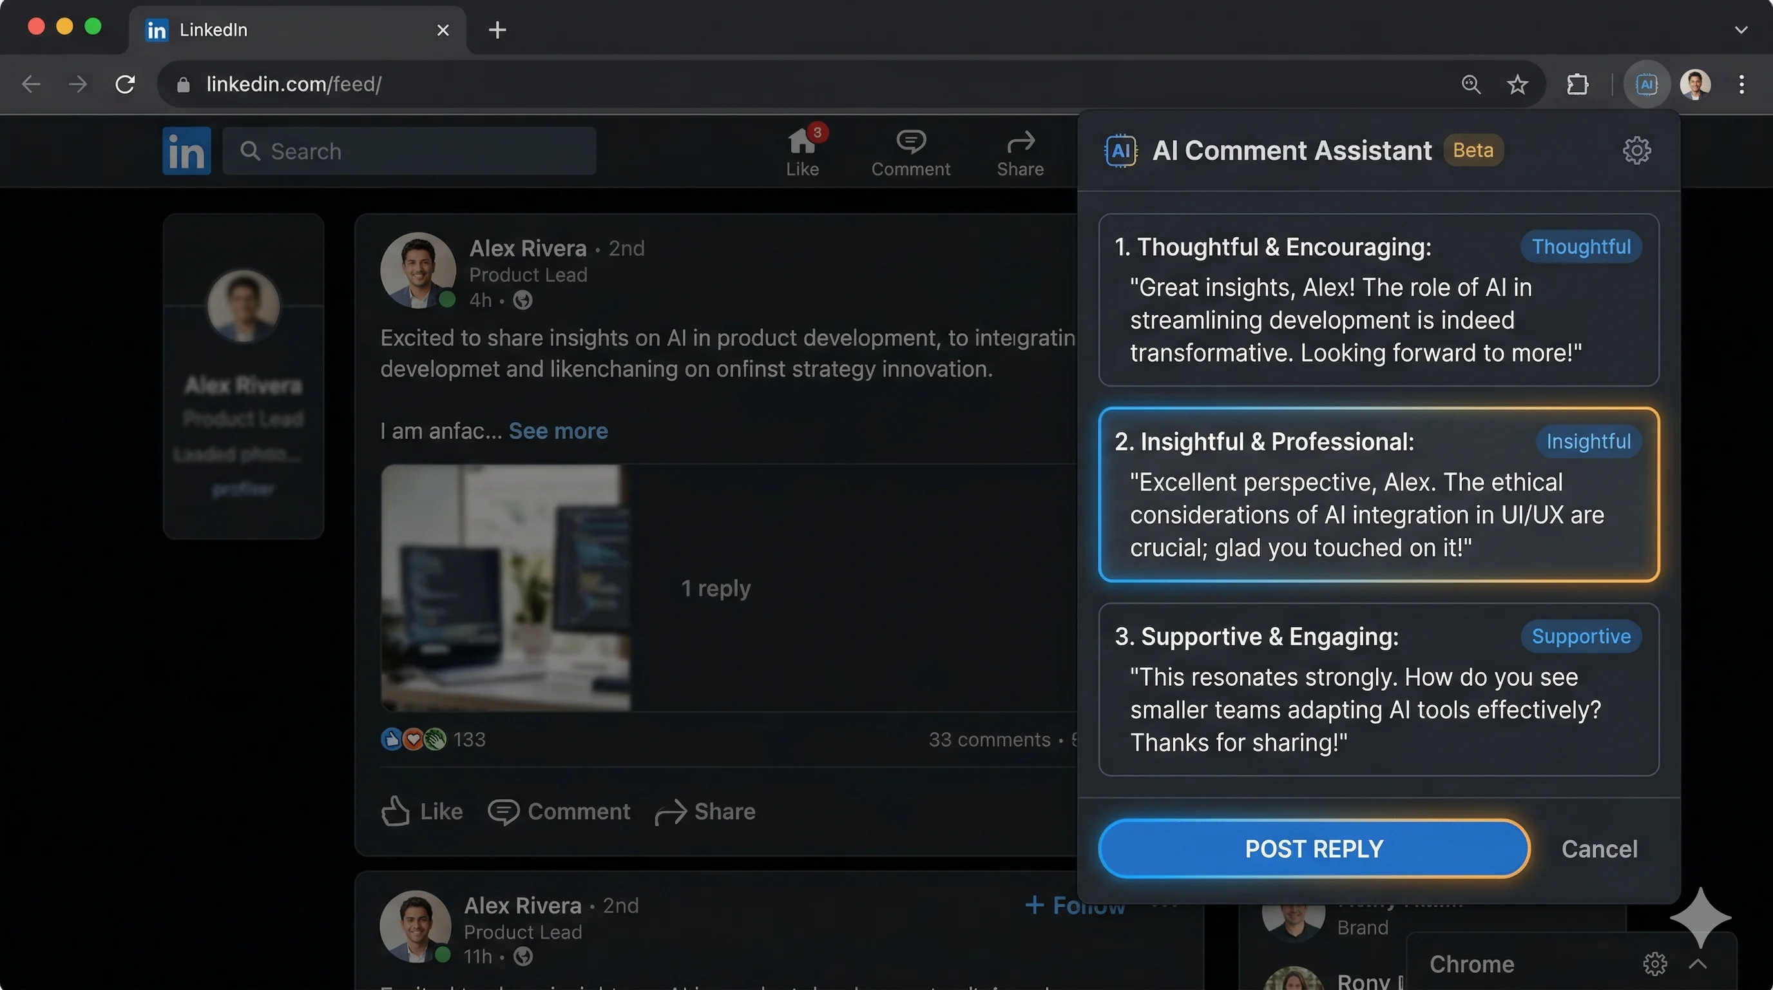Click the LinkedIn logo in header
The width and height of the screenshot is (1773, 990).
[187, 151]
